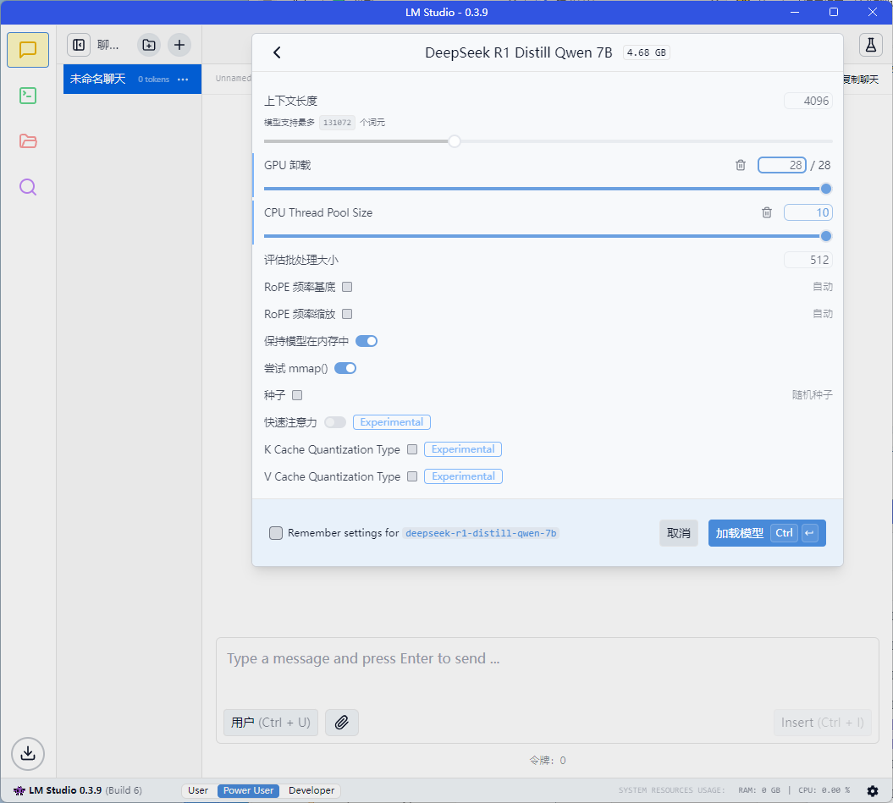The width and height of the screenshot is (893, 803).
Task: Open the flask advanced configuration icon
Action: click(871, 45)
